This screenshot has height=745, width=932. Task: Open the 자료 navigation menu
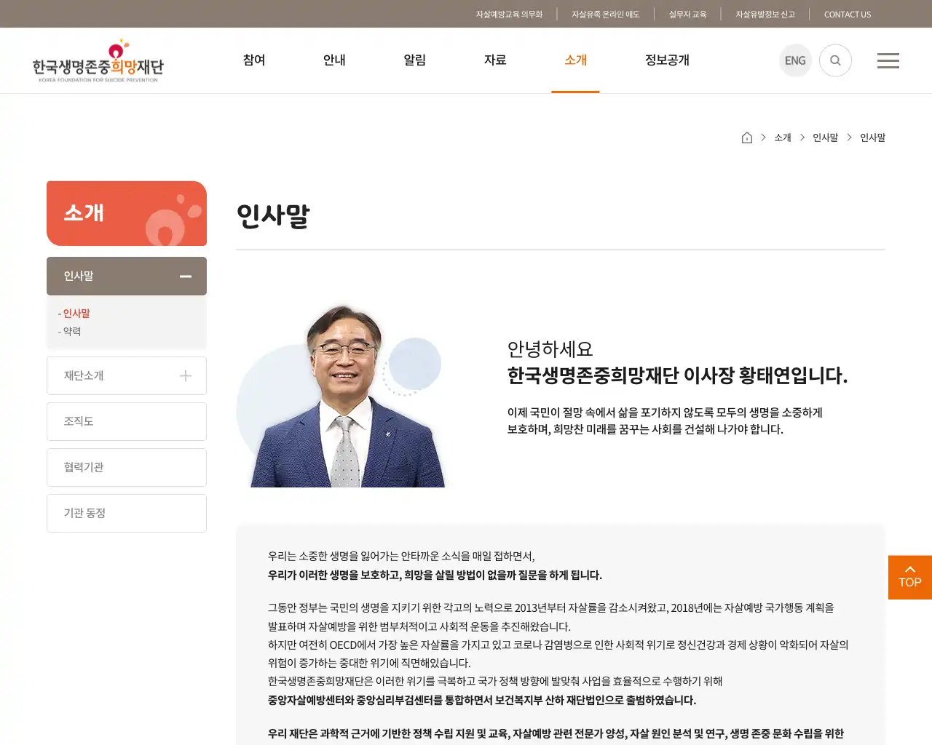495,60
